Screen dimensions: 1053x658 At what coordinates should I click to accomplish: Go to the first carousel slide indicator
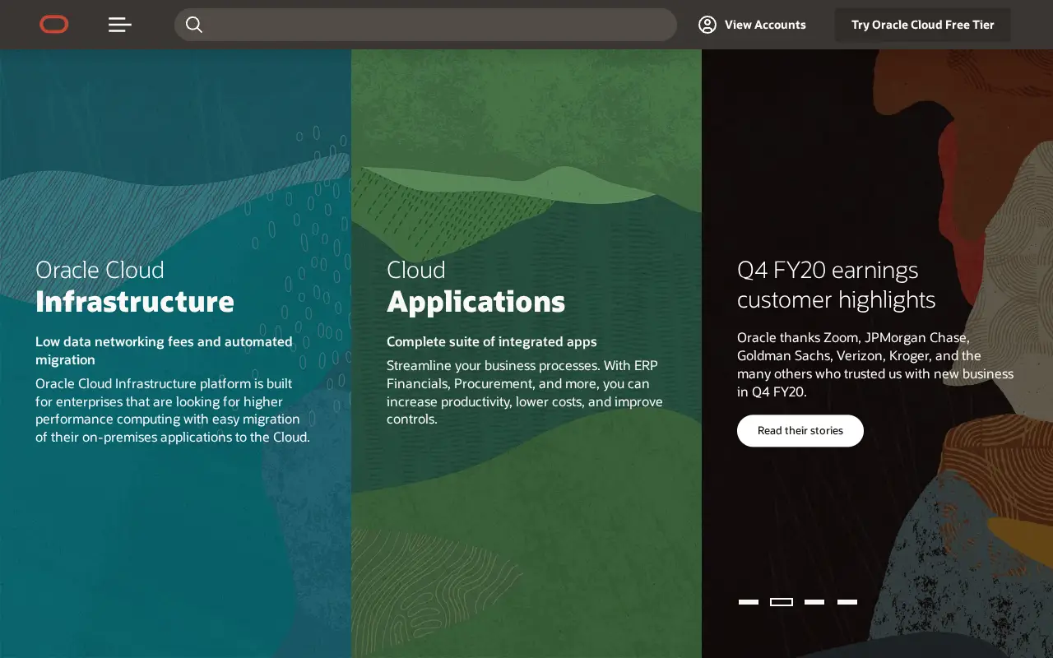tap(749, 602)
